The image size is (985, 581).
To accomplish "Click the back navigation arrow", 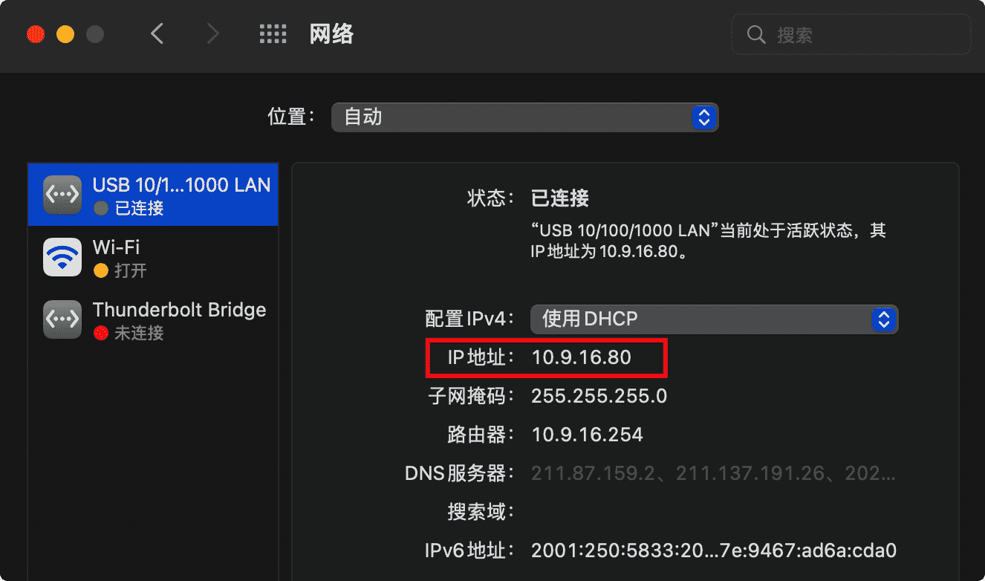I will tap(157, 33).
